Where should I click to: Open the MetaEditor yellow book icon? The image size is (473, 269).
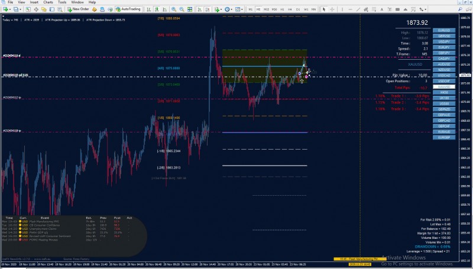[x=95, y=9]
